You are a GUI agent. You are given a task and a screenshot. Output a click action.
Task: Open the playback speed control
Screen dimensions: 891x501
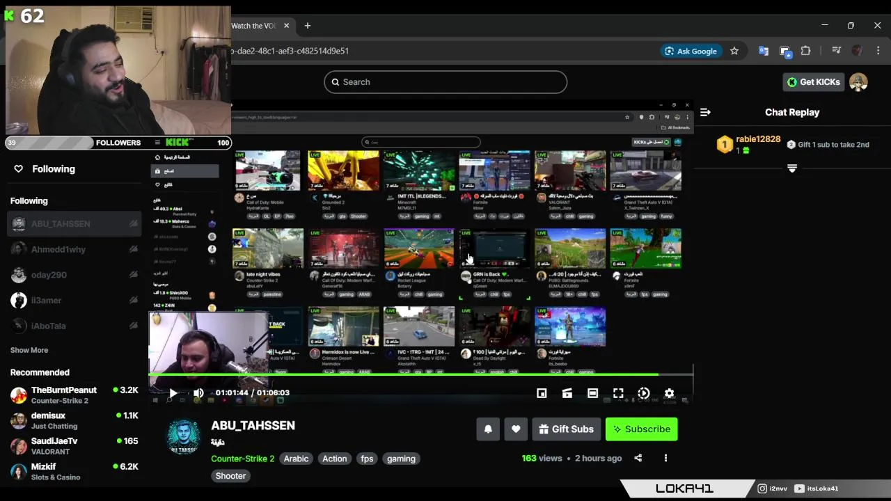tap(644, 393)
